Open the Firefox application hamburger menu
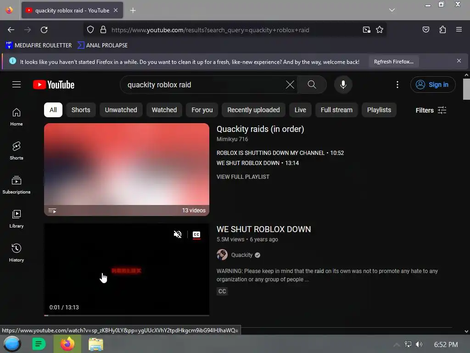Image resolution: width=470 pixels, height=353 pixels. (459, 29)
